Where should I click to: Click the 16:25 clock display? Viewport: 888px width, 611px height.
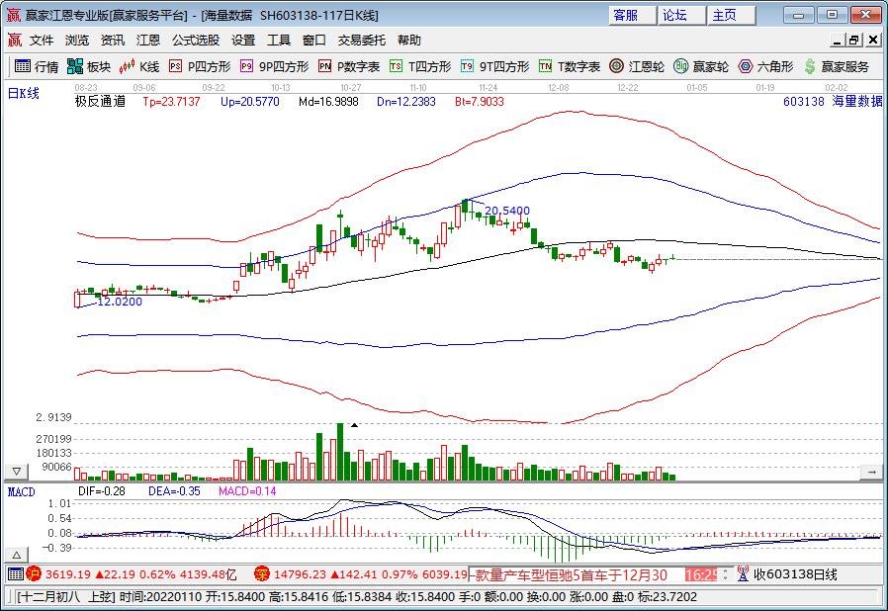pos(701,575)
